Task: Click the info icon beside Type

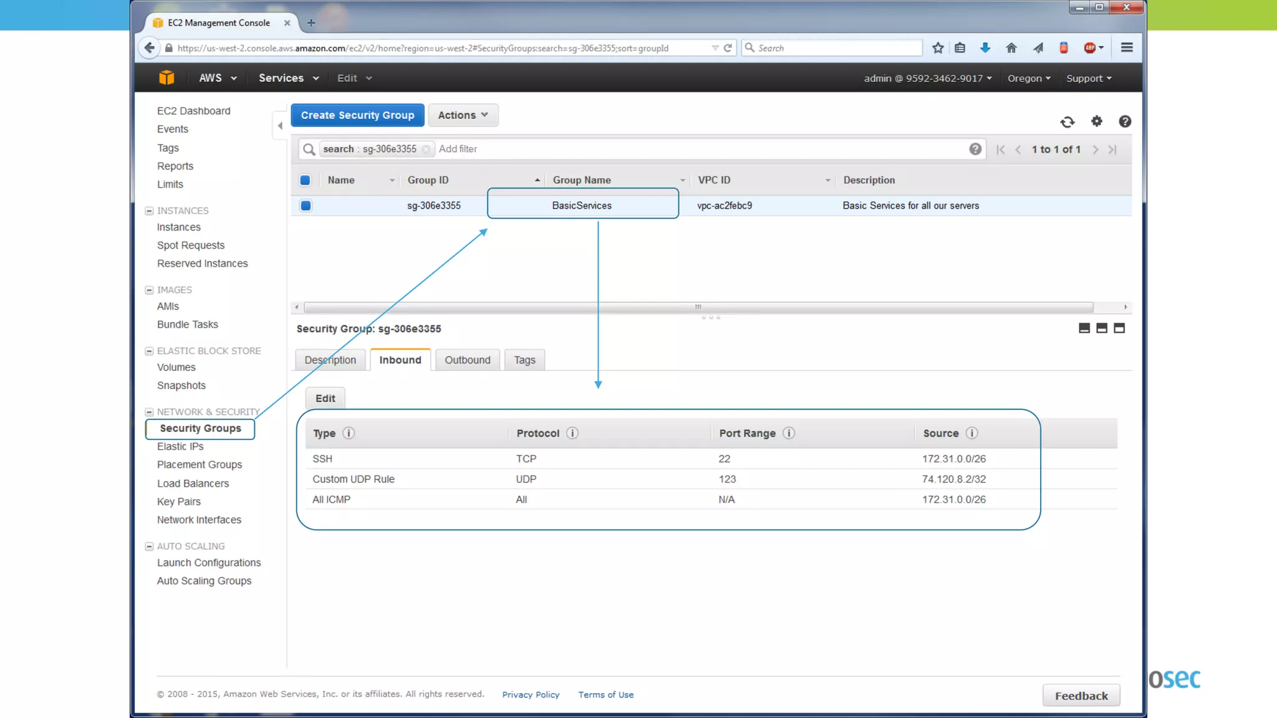Action: tap(349, 433)
